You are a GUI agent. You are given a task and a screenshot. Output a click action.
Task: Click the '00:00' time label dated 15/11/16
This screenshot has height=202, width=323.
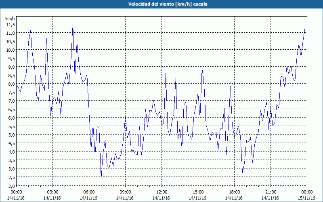[x=307, y=192]
